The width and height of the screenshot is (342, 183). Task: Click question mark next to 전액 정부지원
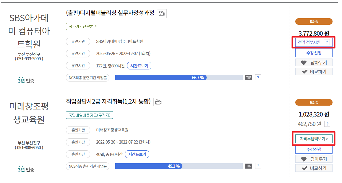[x=327, y=42]
